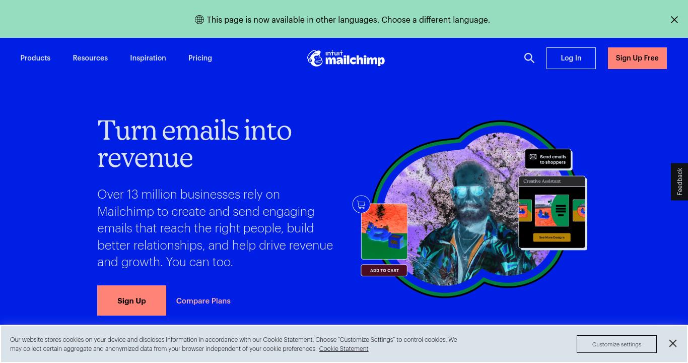Click Customize settings for cookies
The width and height of the screenshot is (688, 363).
tap(616, 344)
